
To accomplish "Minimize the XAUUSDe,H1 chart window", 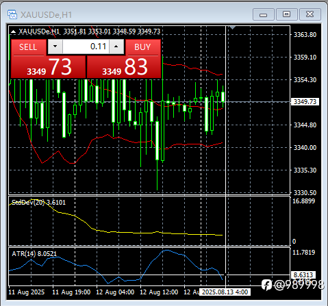I will [x=264, y=14].
